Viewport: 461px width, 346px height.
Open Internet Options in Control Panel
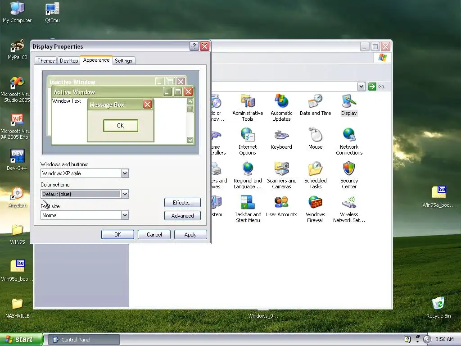click(248, 141)
